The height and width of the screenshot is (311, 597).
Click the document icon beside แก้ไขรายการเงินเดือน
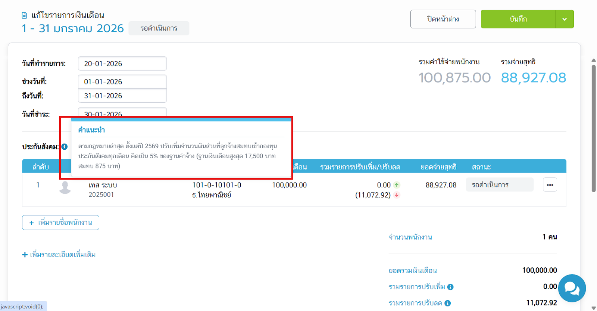click(x=24, y=15)
